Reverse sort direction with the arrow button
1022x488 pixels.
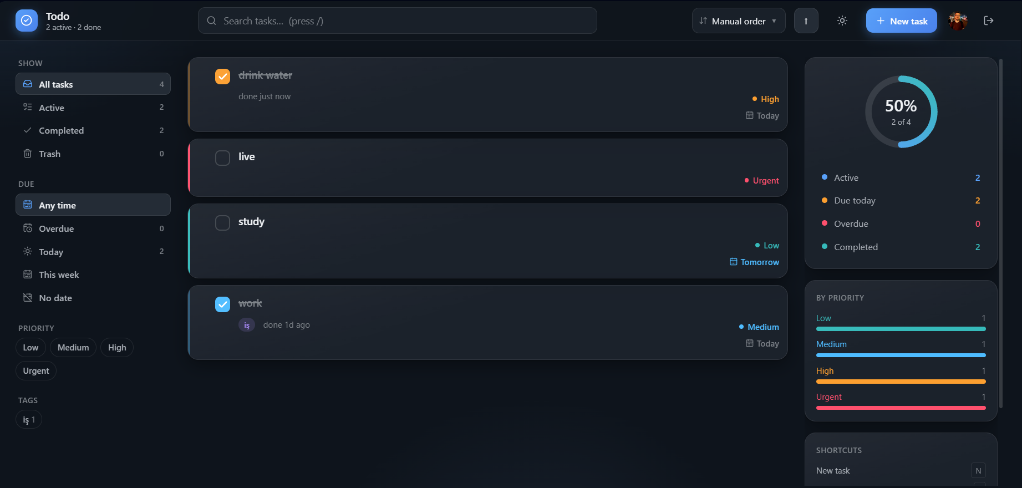[x=806, y=21]
